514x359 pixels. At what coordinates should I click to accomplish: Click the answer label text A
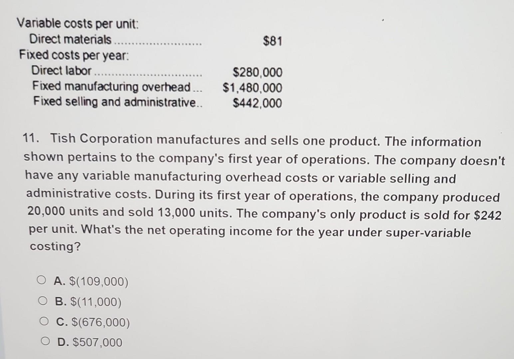point(60,281)
